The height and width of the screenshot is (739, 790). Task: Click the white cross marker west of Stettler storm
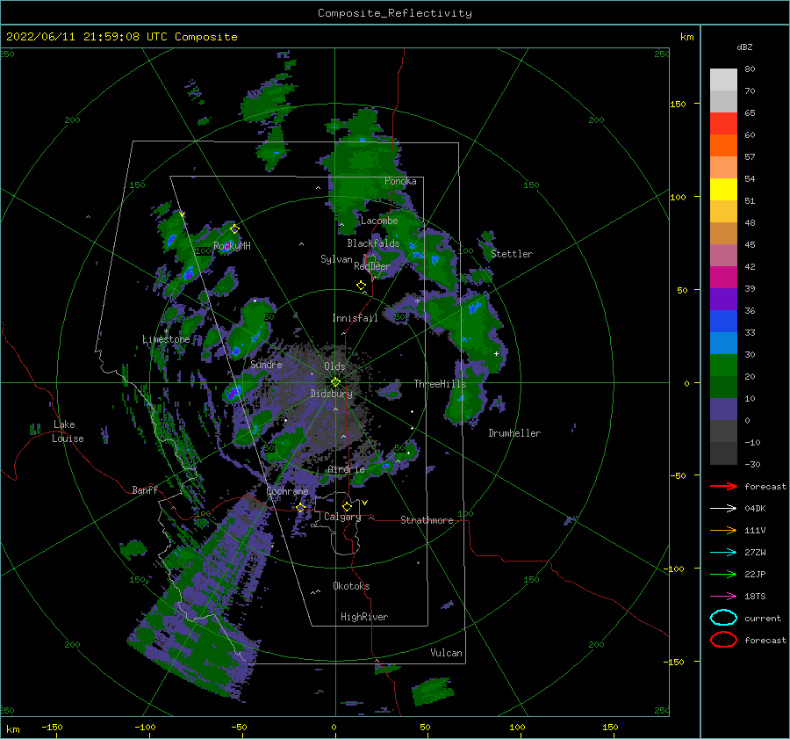pos(496,353)
